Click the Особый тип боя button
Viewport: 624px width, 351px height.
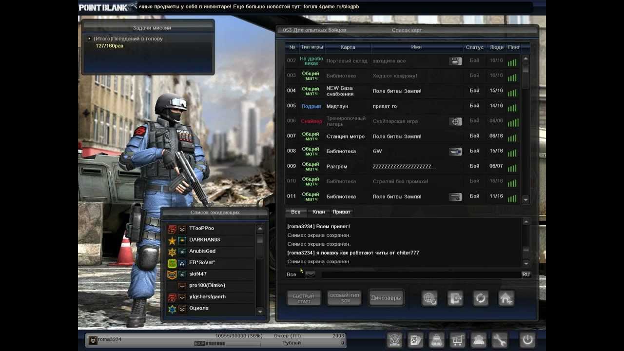tap(345, 298)
